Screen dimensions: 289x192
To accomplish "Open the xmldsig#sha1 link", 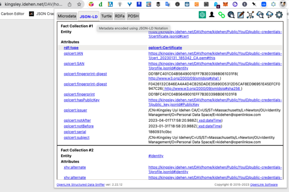I will pyautogui.click(x=184, y=79).
